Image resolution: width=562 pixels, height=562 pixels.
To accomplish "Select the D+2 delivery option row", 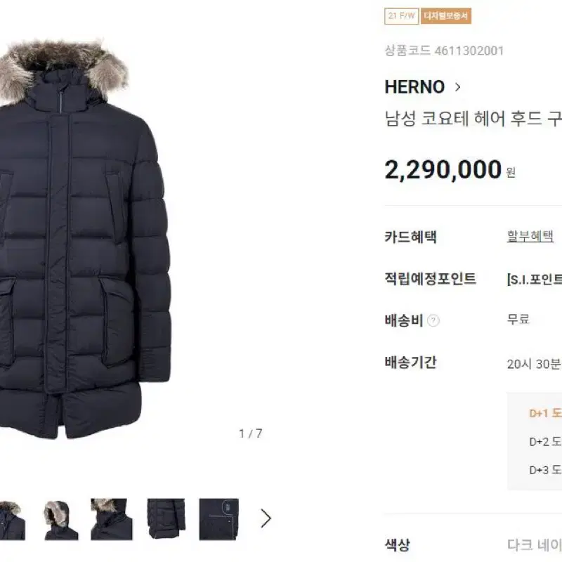I will point(535,442).
